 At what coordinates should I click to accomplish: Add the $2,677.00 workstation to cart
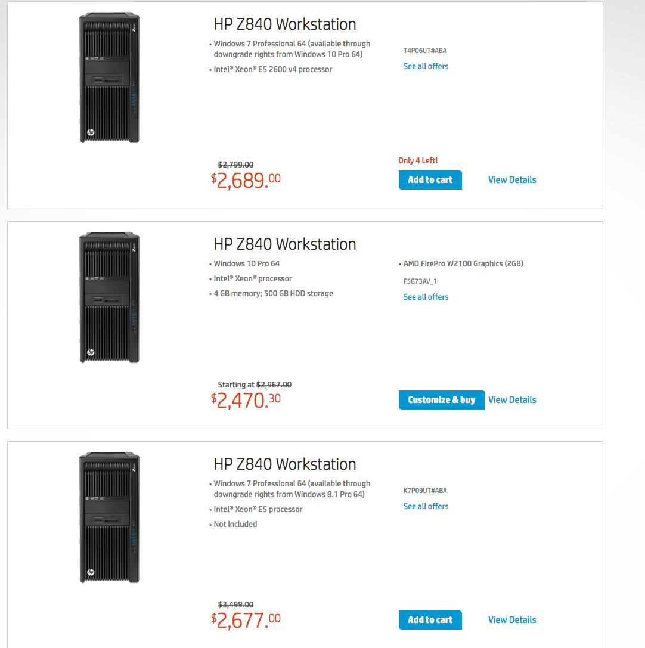(430, 620)
